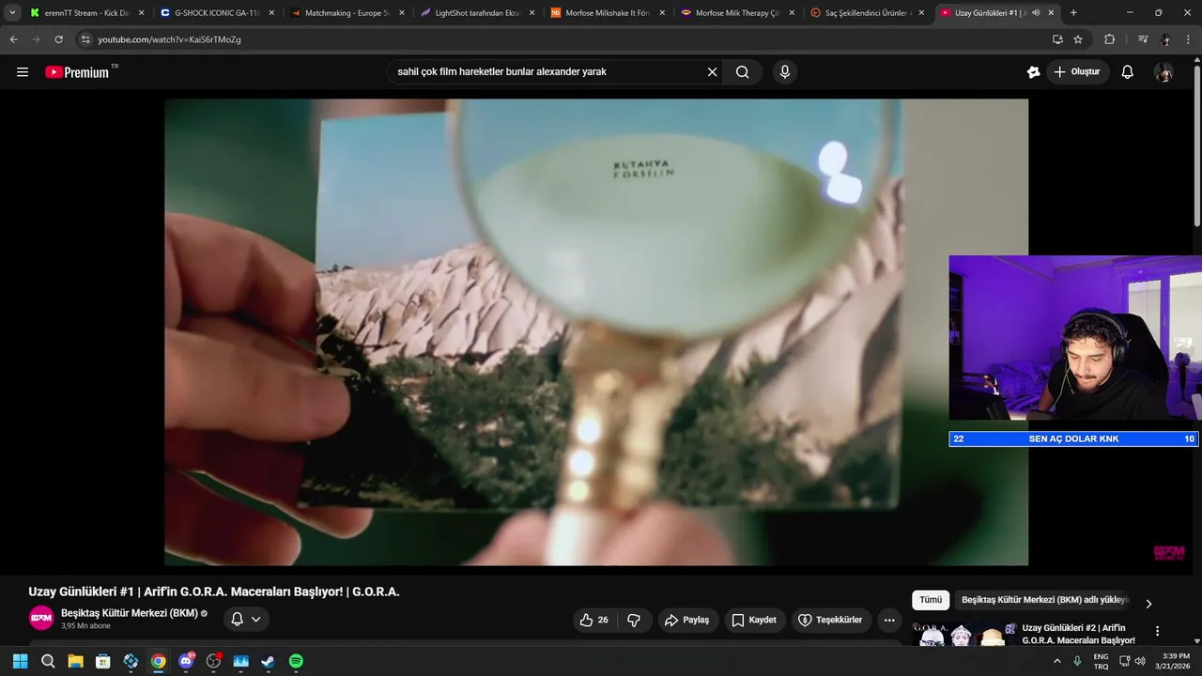Like the video with thumbs up
1202x676 pixels.
594,620
